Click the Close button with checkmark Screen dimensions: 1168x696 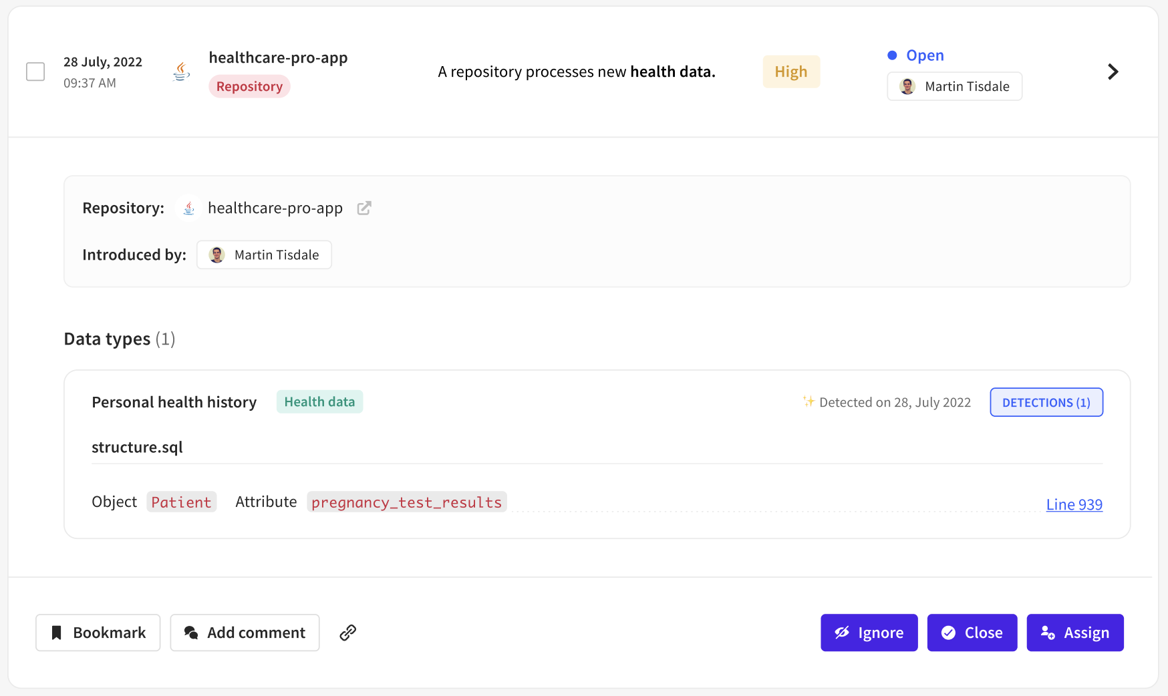[972, 633]
